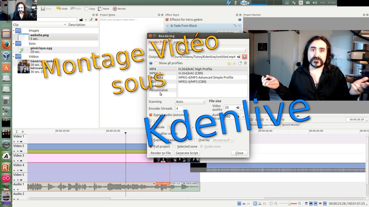Collapse the Images folder
This screenshot has width=369, height=207.
[x=14, y=30]
